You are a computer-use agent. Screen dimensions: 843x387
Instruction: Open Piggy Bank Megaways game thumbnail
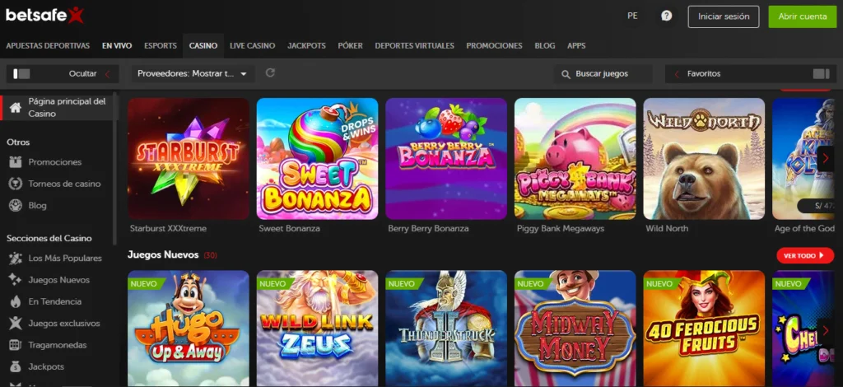(x=575, y=159)
